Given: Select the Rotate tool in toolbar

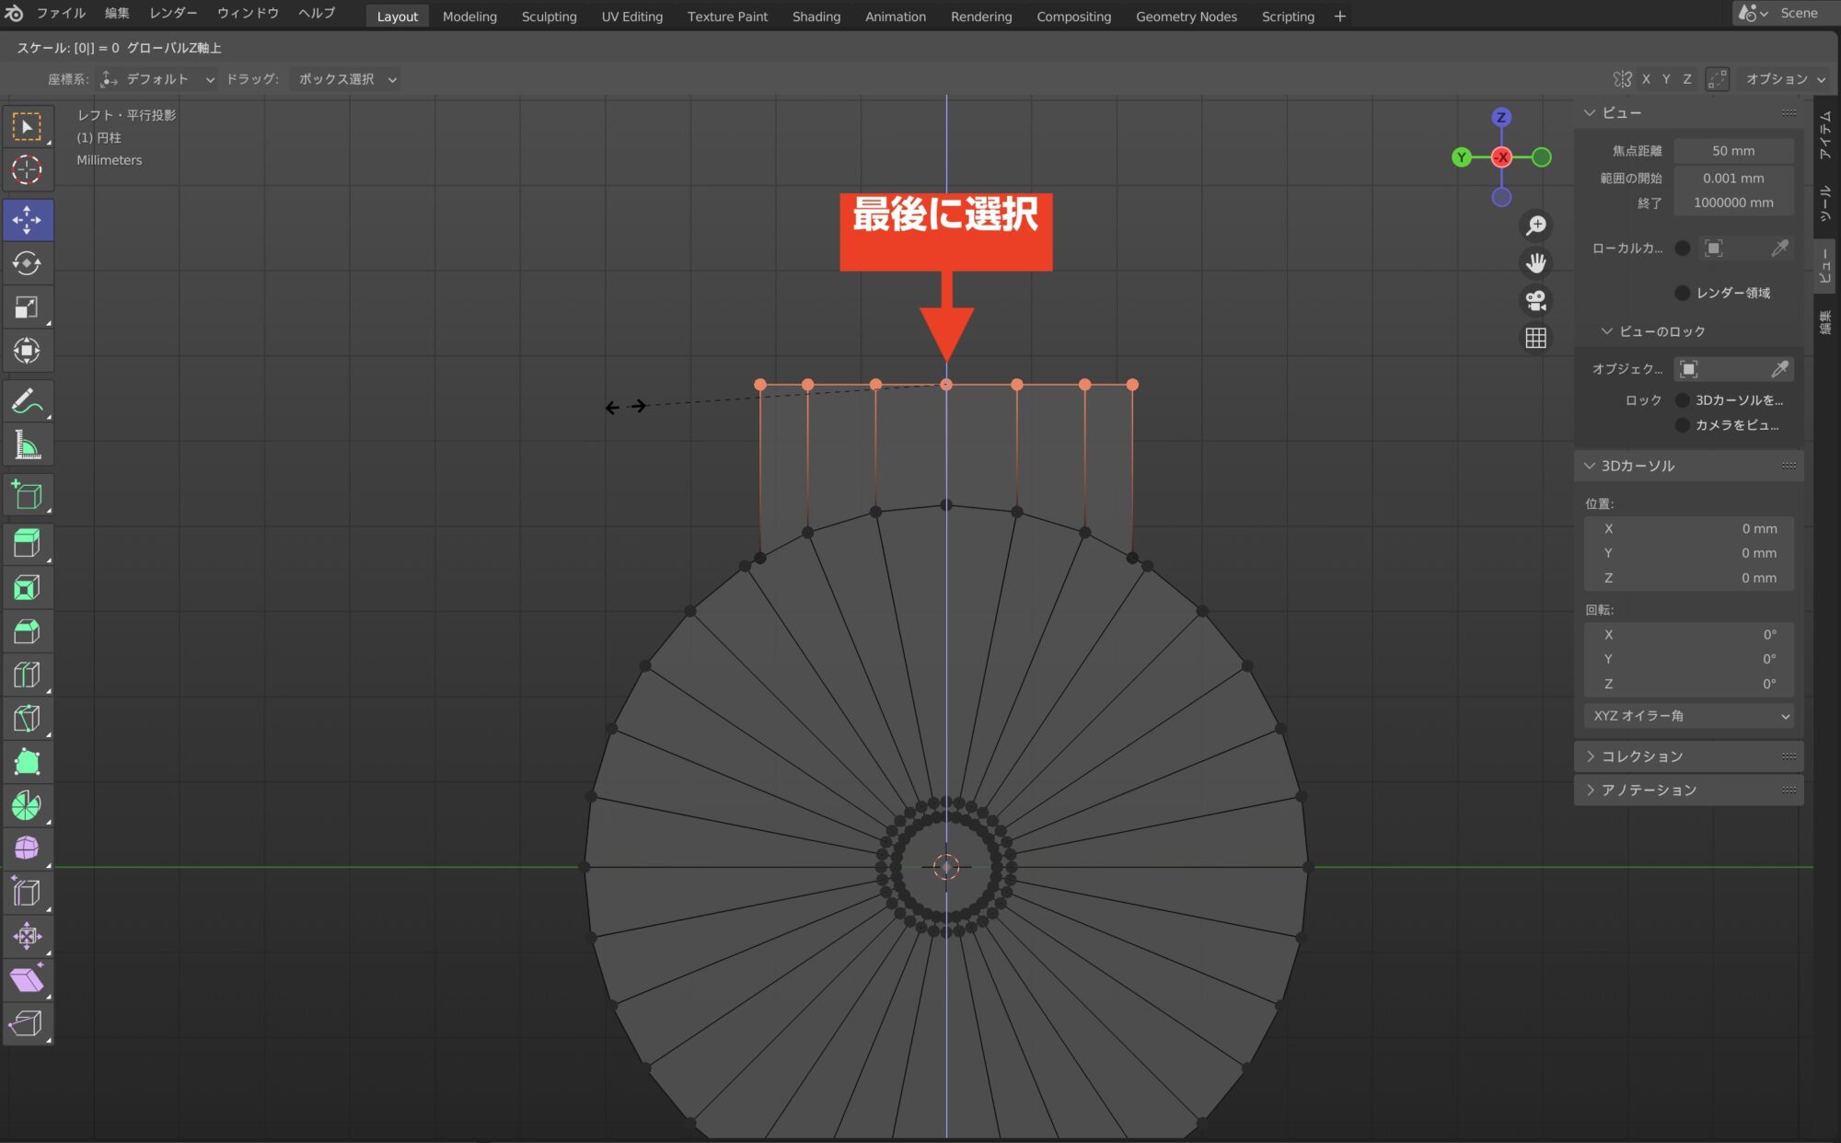Looking at the screenshot, I should [x=27, y=264].
